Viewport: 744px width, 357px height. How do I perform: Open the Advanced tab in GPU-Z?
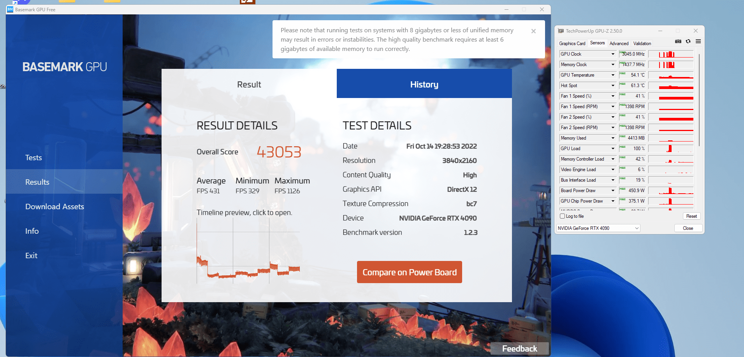click(x=619, y=44)
